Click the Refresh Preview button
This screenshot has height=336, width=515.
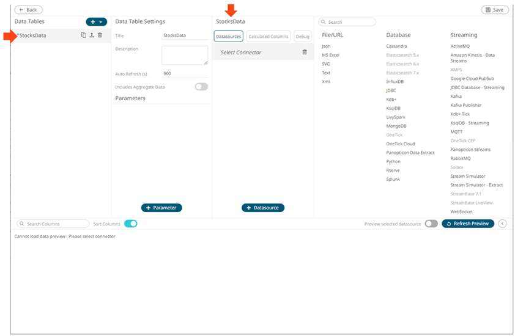(x=468, y=224)
